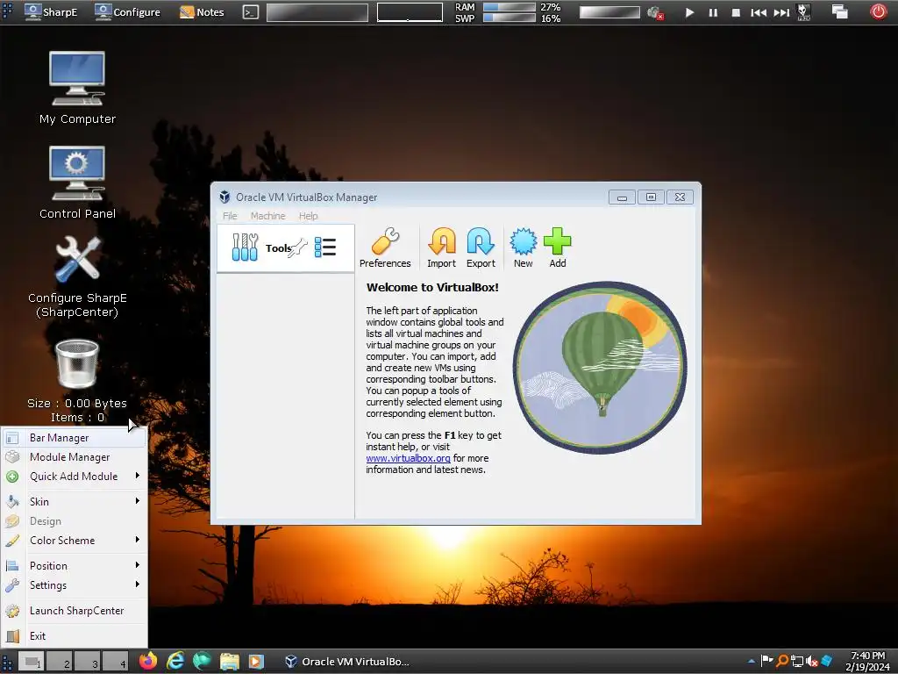Click the Winamp media player icon

click(803, 12)
